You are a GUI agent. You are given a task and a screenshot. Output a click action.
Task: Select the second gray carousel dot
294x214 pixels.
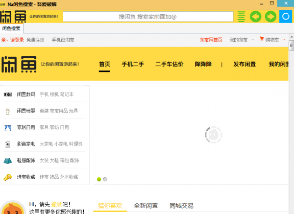tap(105, 179)
